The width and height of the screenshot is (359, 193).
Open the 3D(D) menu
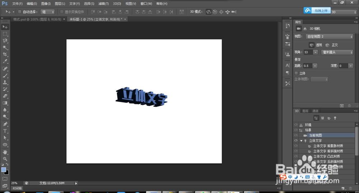(x=117, y=4)
